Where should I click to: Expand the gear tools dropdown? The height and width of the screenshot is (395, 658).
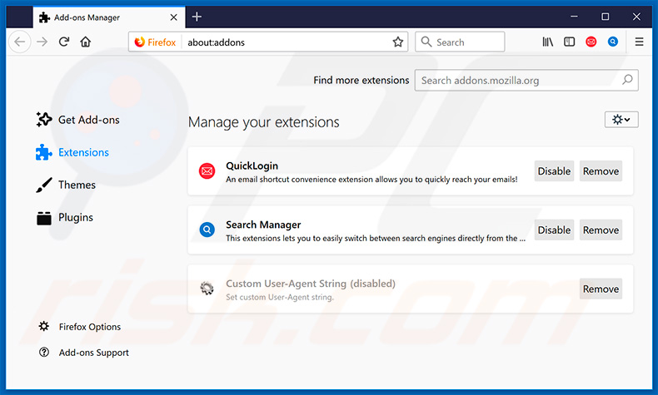coord(621,120)
